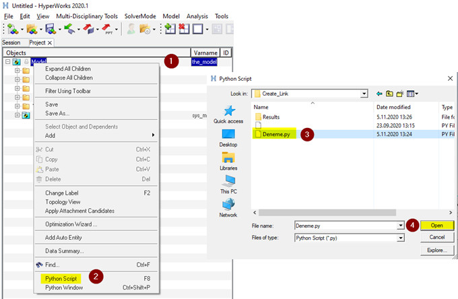Screen dimensions: 458x299
Task: Select Desktop in the places bar
Action: (228, 138)
